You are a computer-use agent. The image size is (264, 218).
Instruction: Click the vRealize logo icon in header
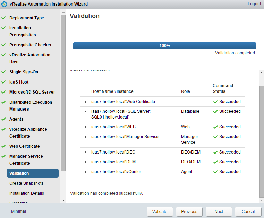pos(4,4)
